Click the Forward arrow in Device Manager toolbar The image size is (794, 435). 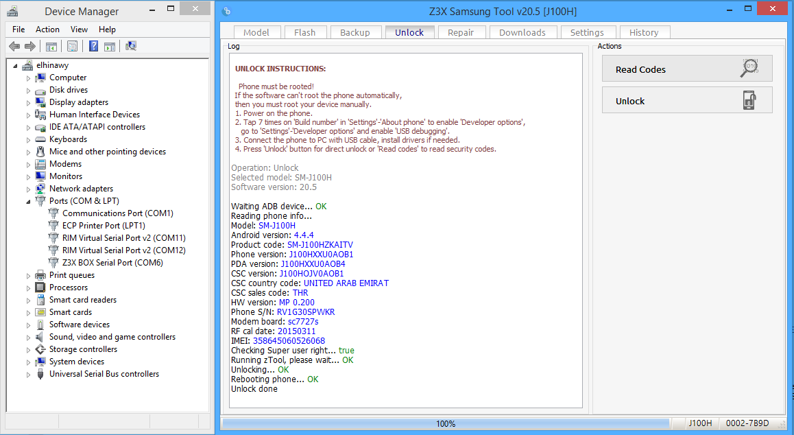pyautogui.click(x=30, y=46)
